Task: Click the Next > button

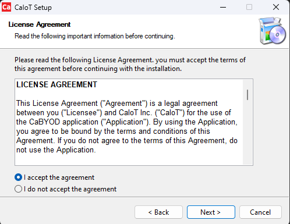Action: click(211, 212)
